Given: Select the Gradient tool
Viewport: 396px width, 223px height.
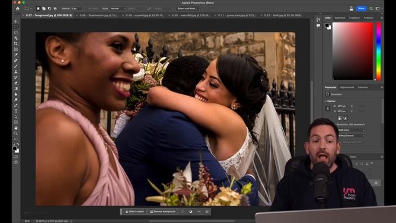Looking at the screenshot, I should pos(16,89).
